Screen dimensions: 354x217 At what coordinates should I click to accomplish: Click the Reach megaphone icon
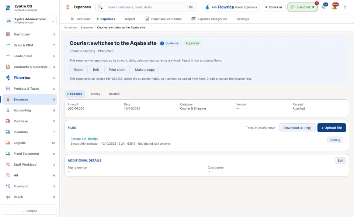tap(8, 197)
